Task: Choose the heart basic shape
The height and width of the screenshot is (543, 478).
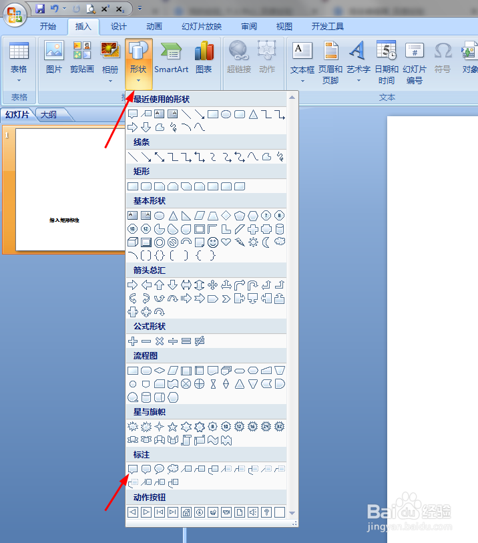Action: pos(226,242)
